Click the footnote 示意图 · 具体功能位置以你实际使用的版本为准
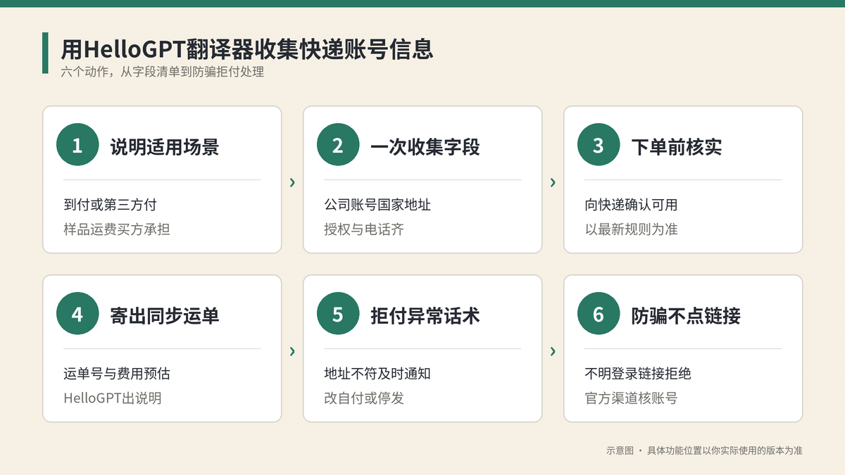 704,450
